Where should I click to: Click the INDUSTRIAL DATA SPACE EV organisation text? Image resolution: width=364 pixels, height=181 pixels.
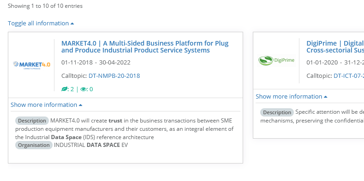[x=91, y=145]
